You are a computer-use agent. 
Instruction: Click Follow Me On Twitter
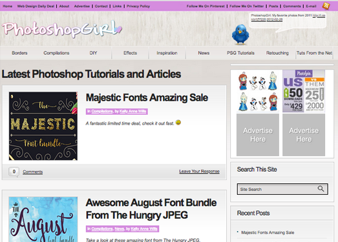(x=247, y=6)
